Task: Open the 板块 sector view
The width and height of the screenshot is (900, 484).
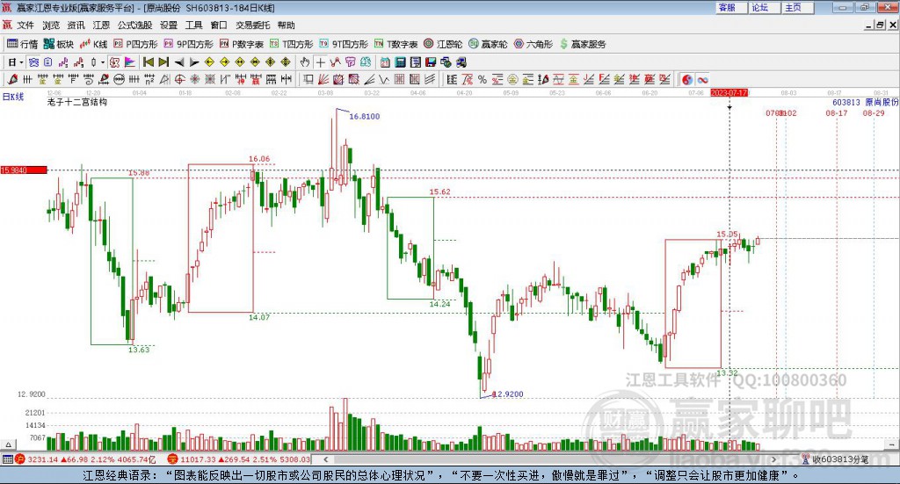Action: tap(59, 44)
